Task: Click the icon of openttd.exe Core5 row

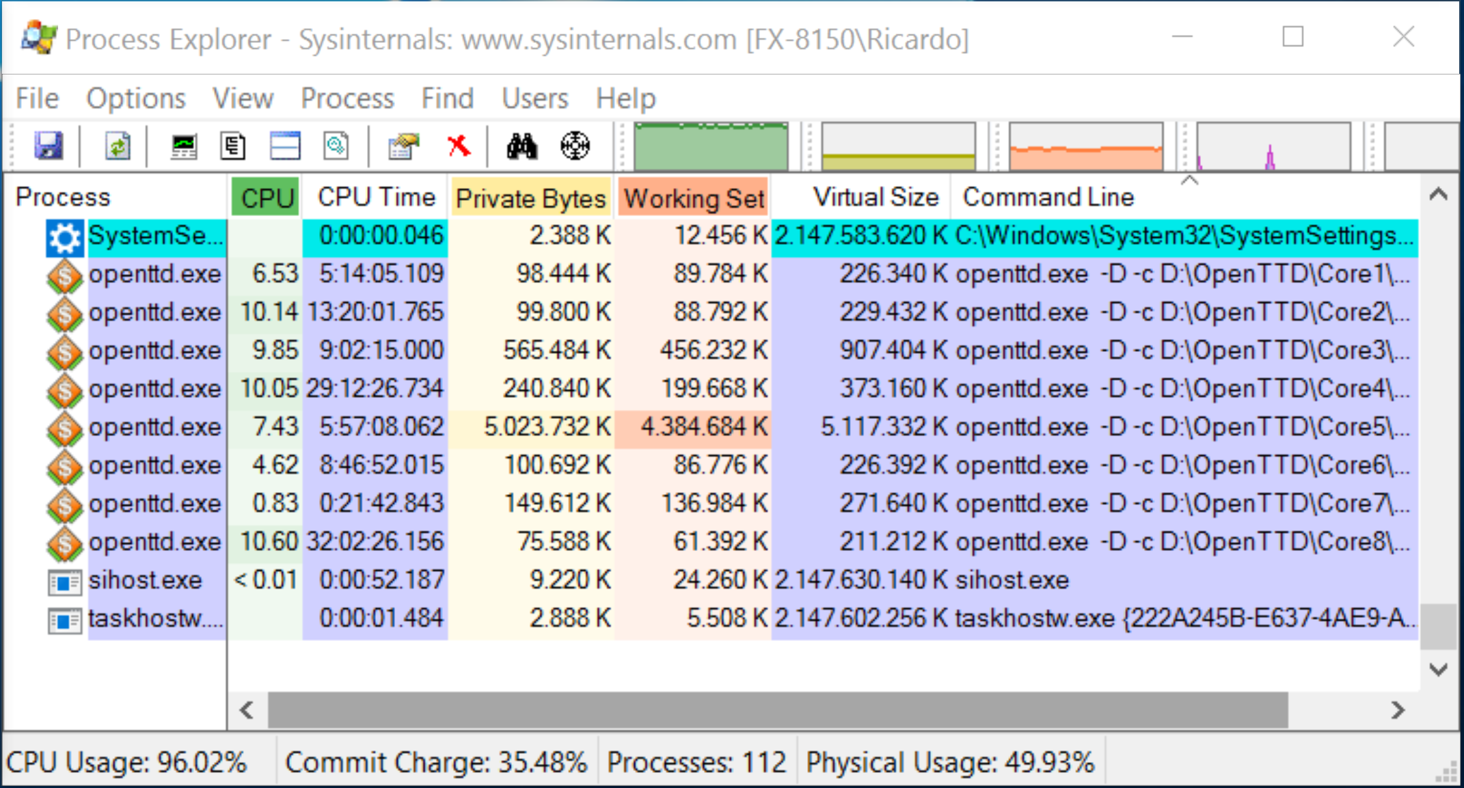Action: tap(65, 430)
